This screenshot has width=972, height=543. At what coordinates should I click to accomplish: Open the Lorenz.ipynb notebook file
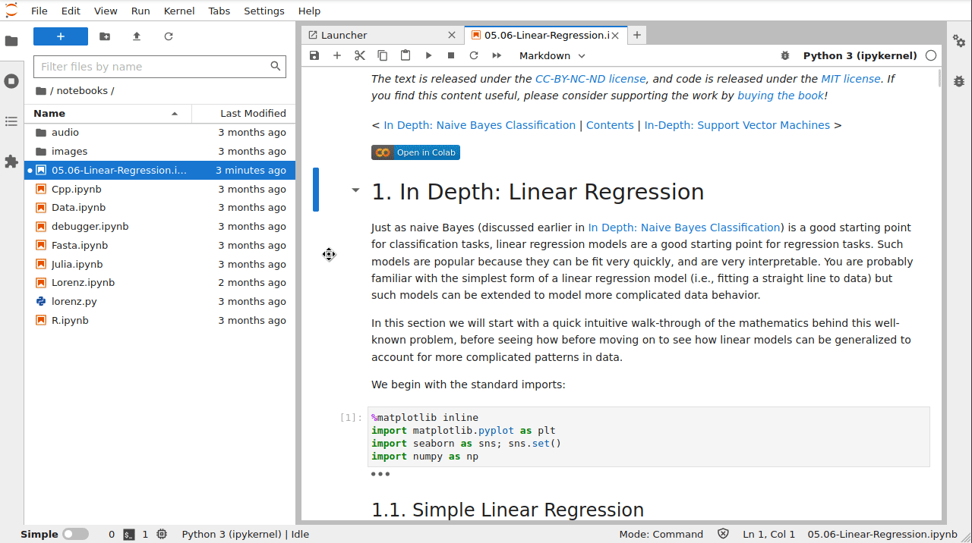(83, 282)
